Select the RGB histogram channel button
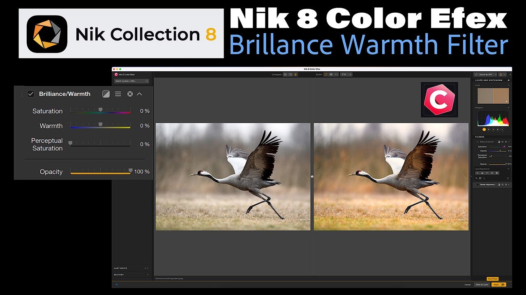 click(484, 129)
